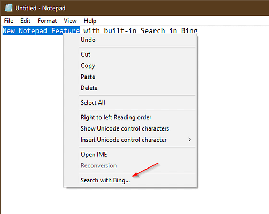
Task: Choose Cut from the context menu
Action: (x=130, y=55)
